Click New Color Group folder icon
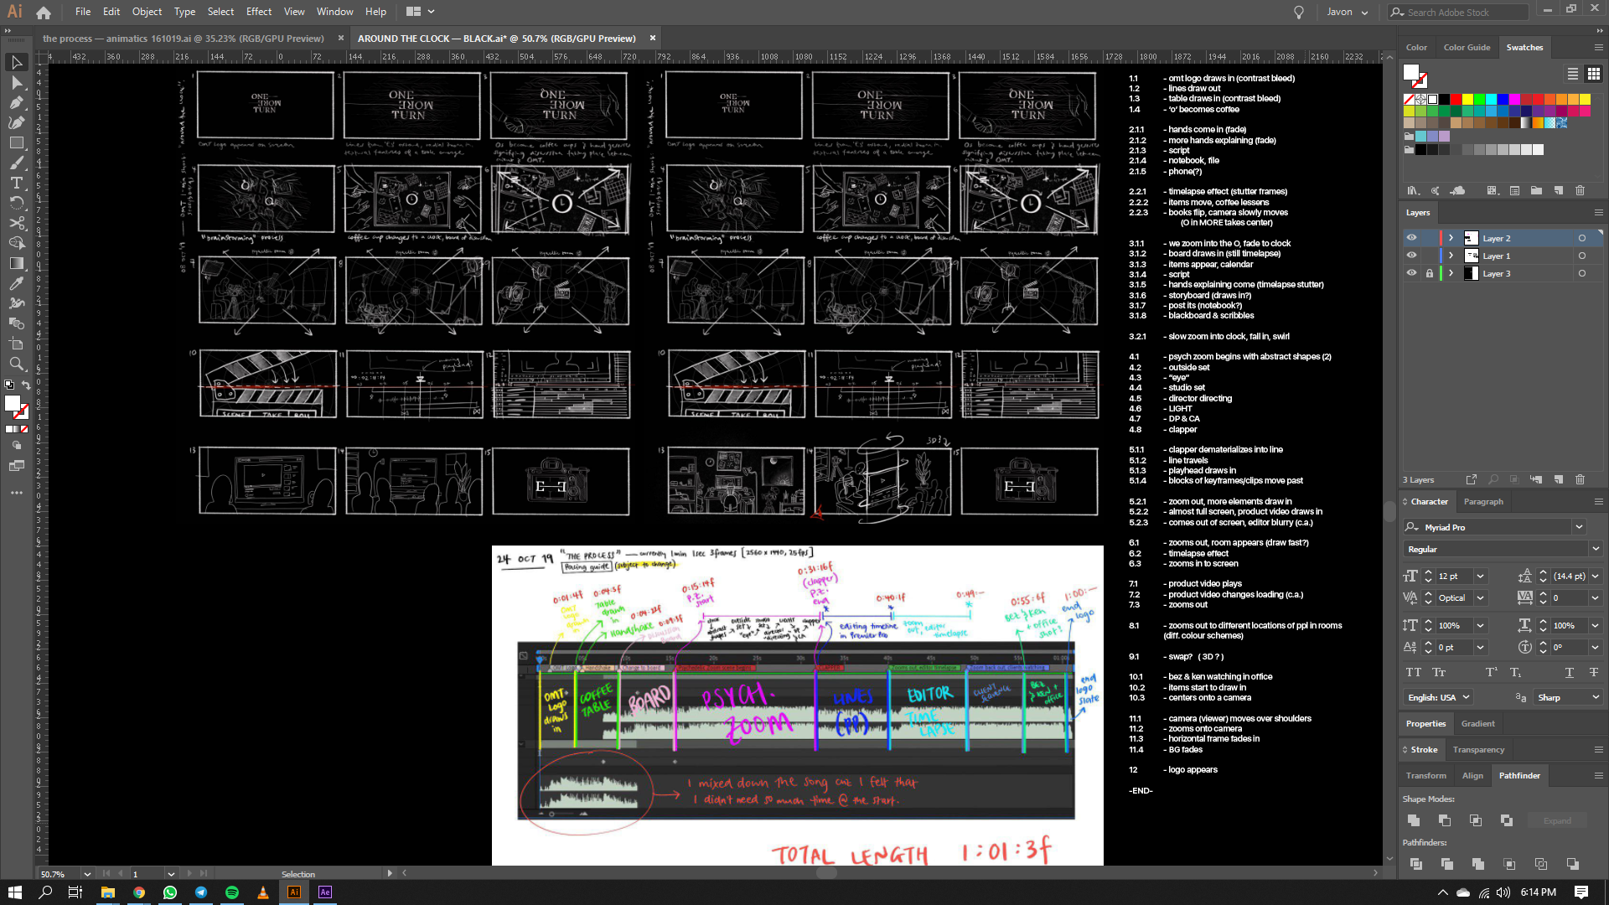The image size is (1609, 905). point(1536,191)
